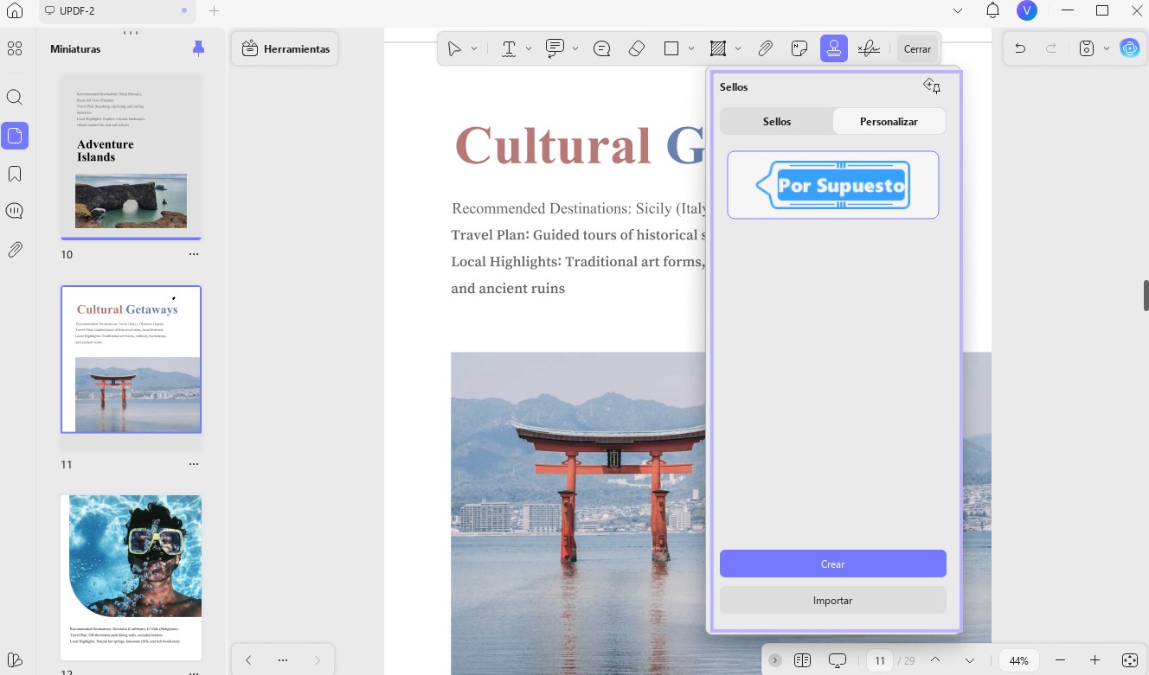Select the Por Supuesto stamp

tap(833, 185)
